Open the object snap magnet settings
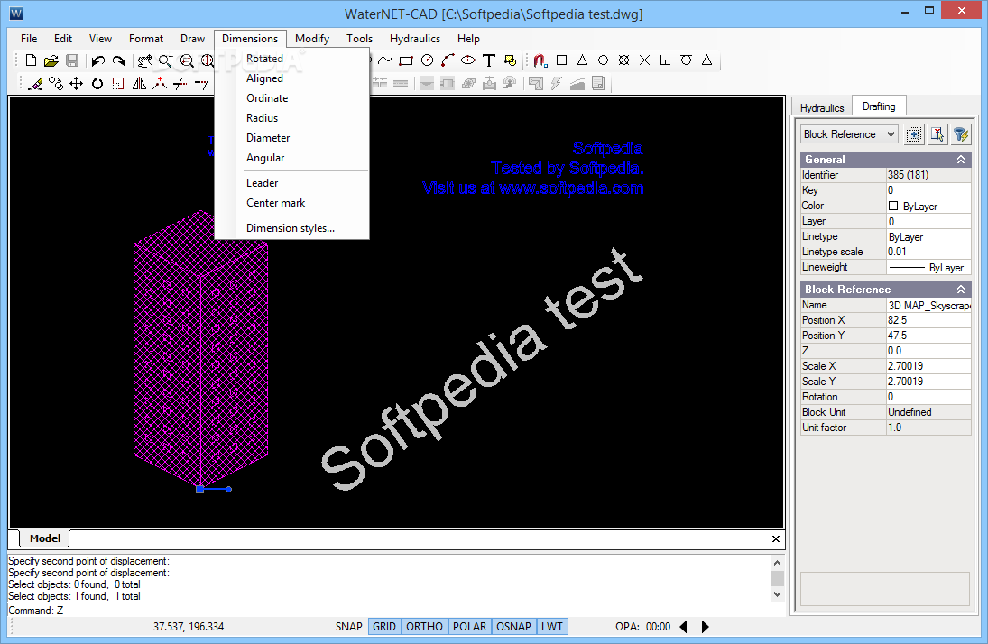Viewport: 988px width, 644px height. pyautogui.click(x=540, y=60)
